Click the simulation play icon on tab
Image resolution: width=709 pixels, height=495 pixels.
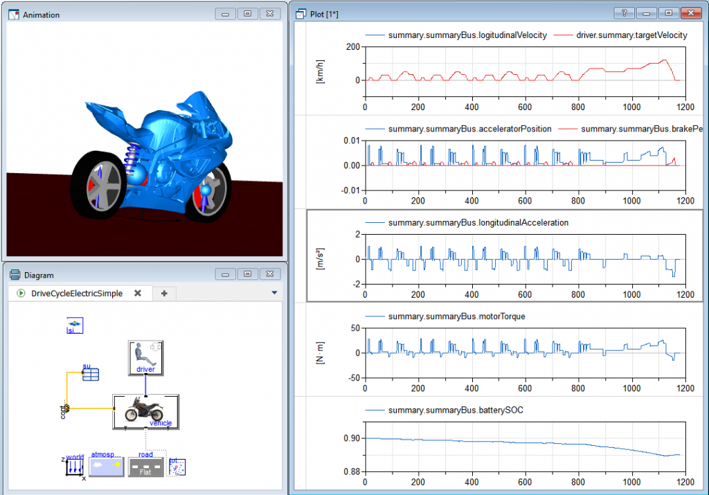pyautogui.click(x=21, y=293)
